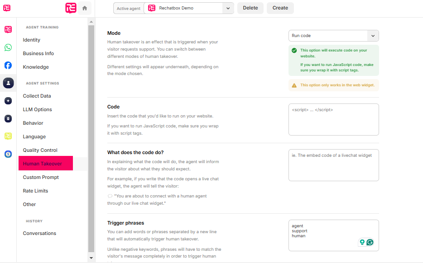Click the green lightbulb icon in Trigger phrases field

(x=362, y=242)
